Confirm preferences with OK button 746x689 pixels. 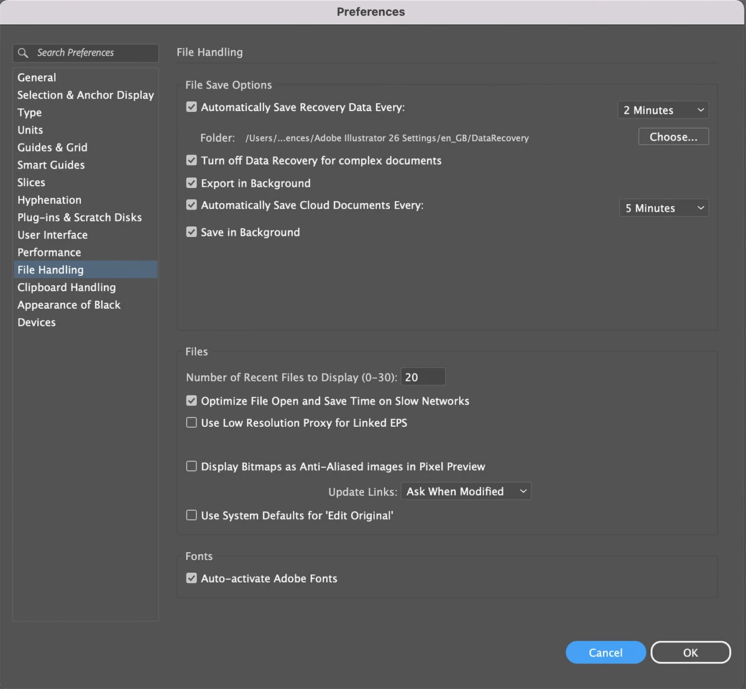coord(691,652)
